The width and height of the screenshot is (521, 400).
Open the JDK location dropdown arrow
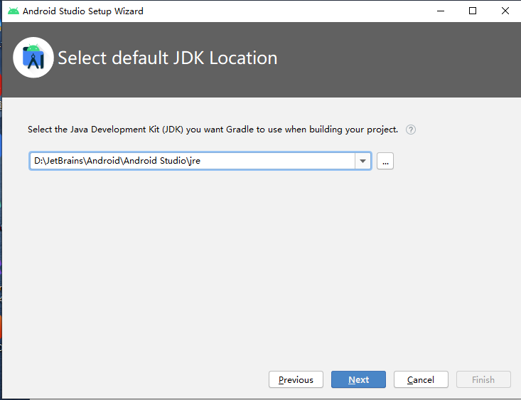coord(362,161)
